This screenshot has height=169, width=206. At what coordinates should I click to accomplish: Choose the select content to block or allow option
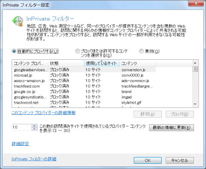coord(78,51)
